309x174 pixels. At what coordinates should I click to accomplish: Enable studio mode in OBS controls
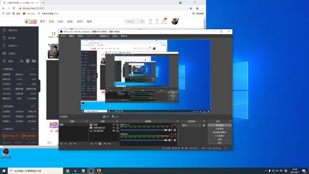pos(219,136)
